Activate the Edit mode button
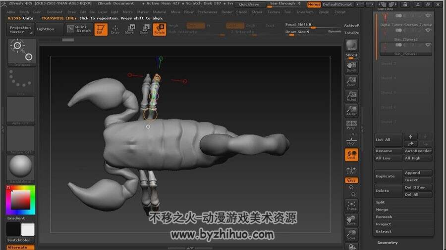Viewport: 446px width, 250px height. click(x=101, y=29)
